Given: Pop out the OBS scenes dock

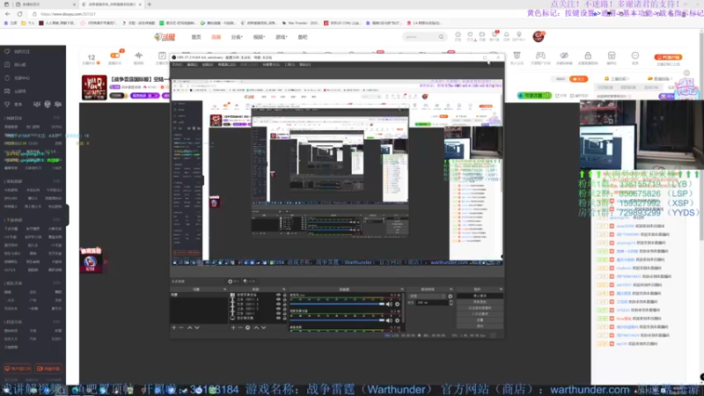Looking at the screenshot, I should (x=225, y=290).
